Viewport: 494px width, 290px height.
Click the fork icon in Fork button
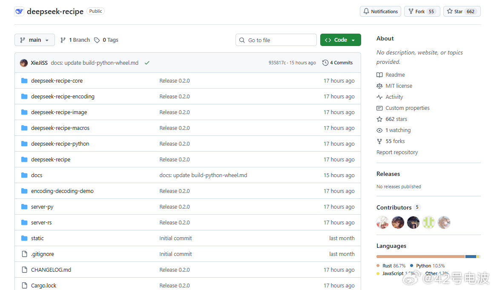tap(411, 11)
